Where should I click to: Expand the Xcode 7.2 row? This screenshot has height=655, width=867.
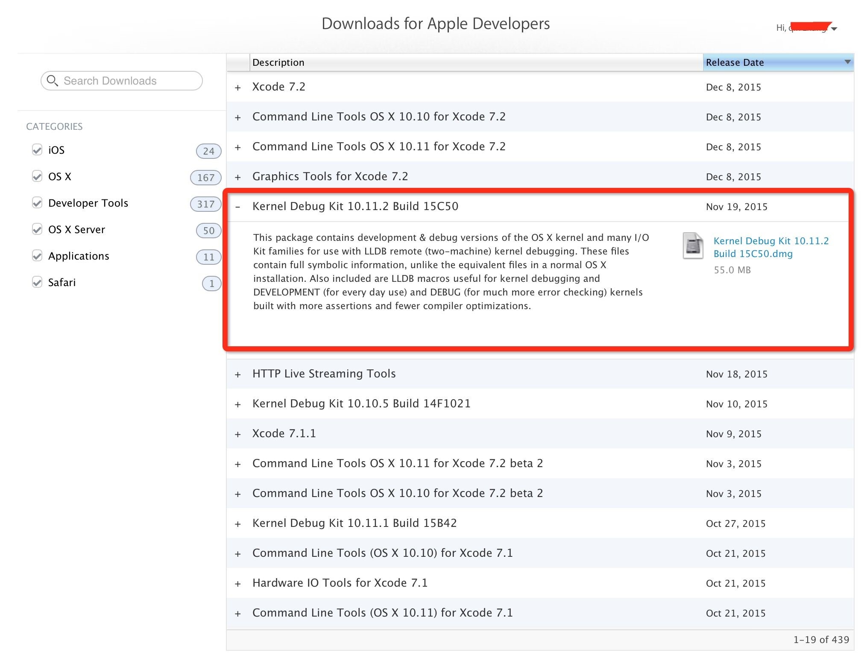coord(238,88)
